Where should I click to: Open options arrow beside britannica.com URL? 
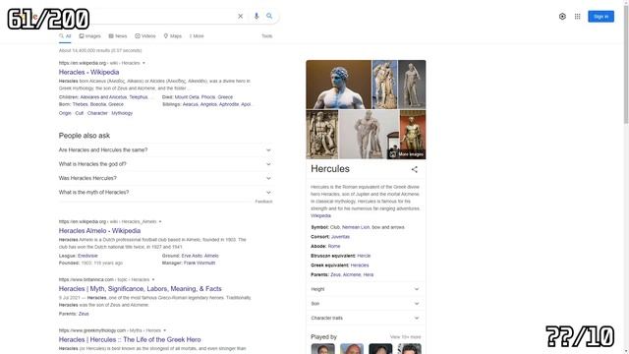pyautogui.click(x=153, y=279)
